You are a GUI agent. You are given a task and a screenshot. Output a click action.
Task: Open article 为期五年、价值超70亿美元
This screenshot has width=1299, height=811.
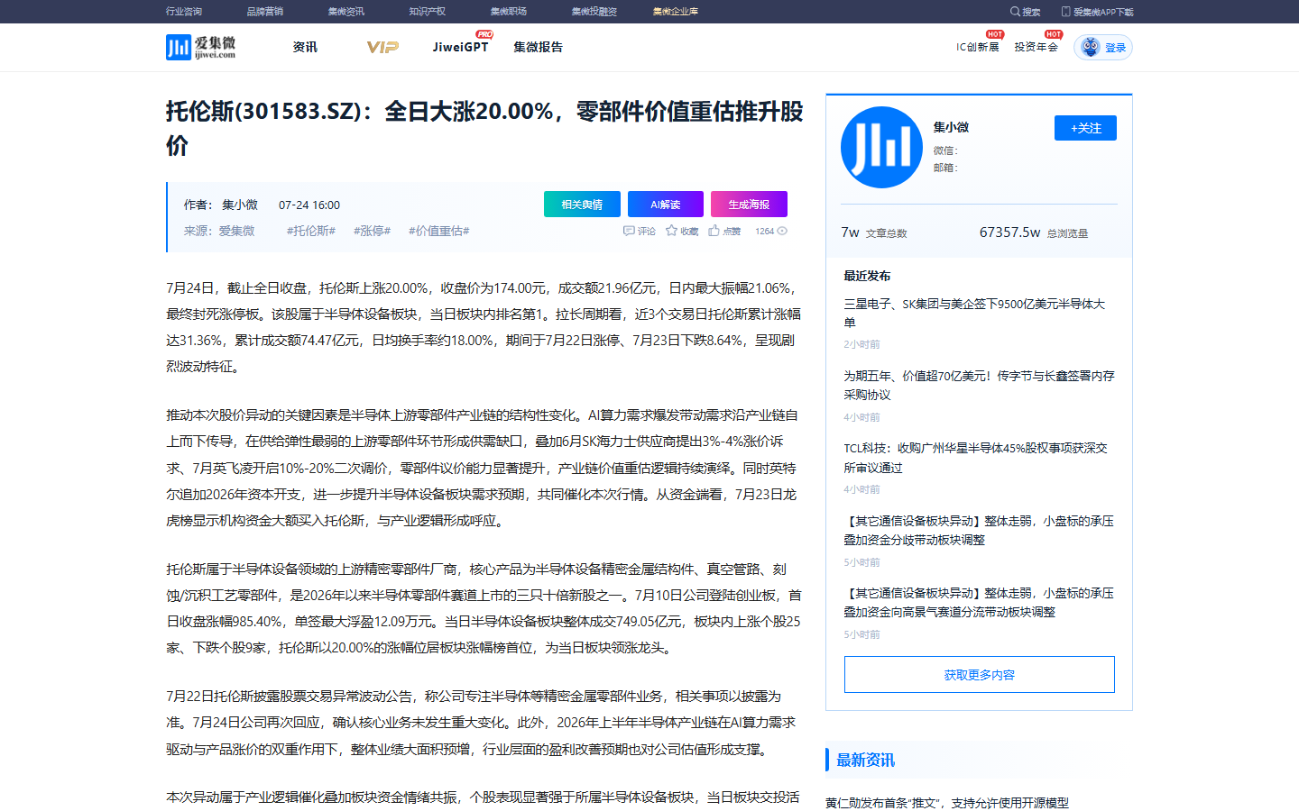coord(980,385)
